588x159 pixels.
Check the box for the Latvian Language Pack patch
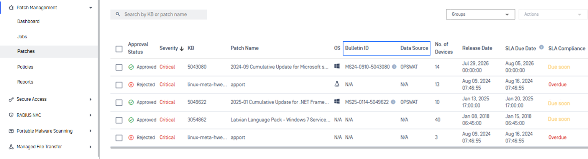pos(119,120)
